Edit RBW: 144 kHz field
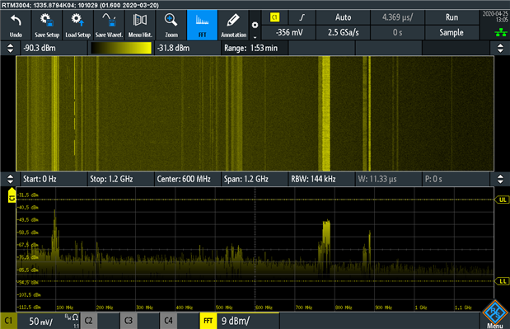Image resolution: width=510 pixels, height=329 pixels. pos(321,179)
